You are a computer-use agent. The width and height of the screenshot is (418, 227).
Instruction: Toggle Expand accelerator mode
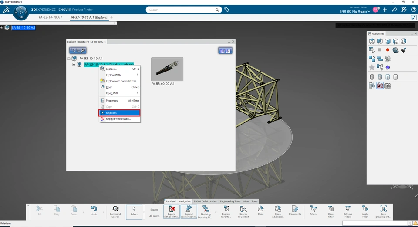tap(189, 212)
